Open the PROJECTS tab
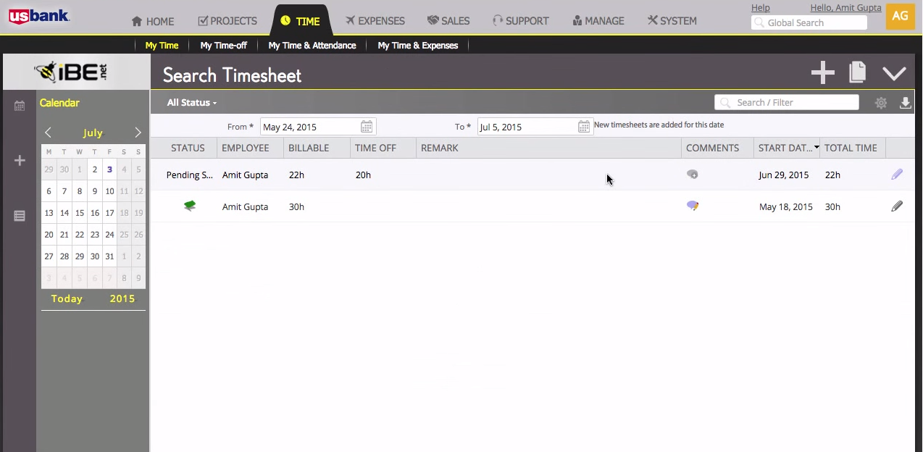923x452 pixels. click(227, 21)
